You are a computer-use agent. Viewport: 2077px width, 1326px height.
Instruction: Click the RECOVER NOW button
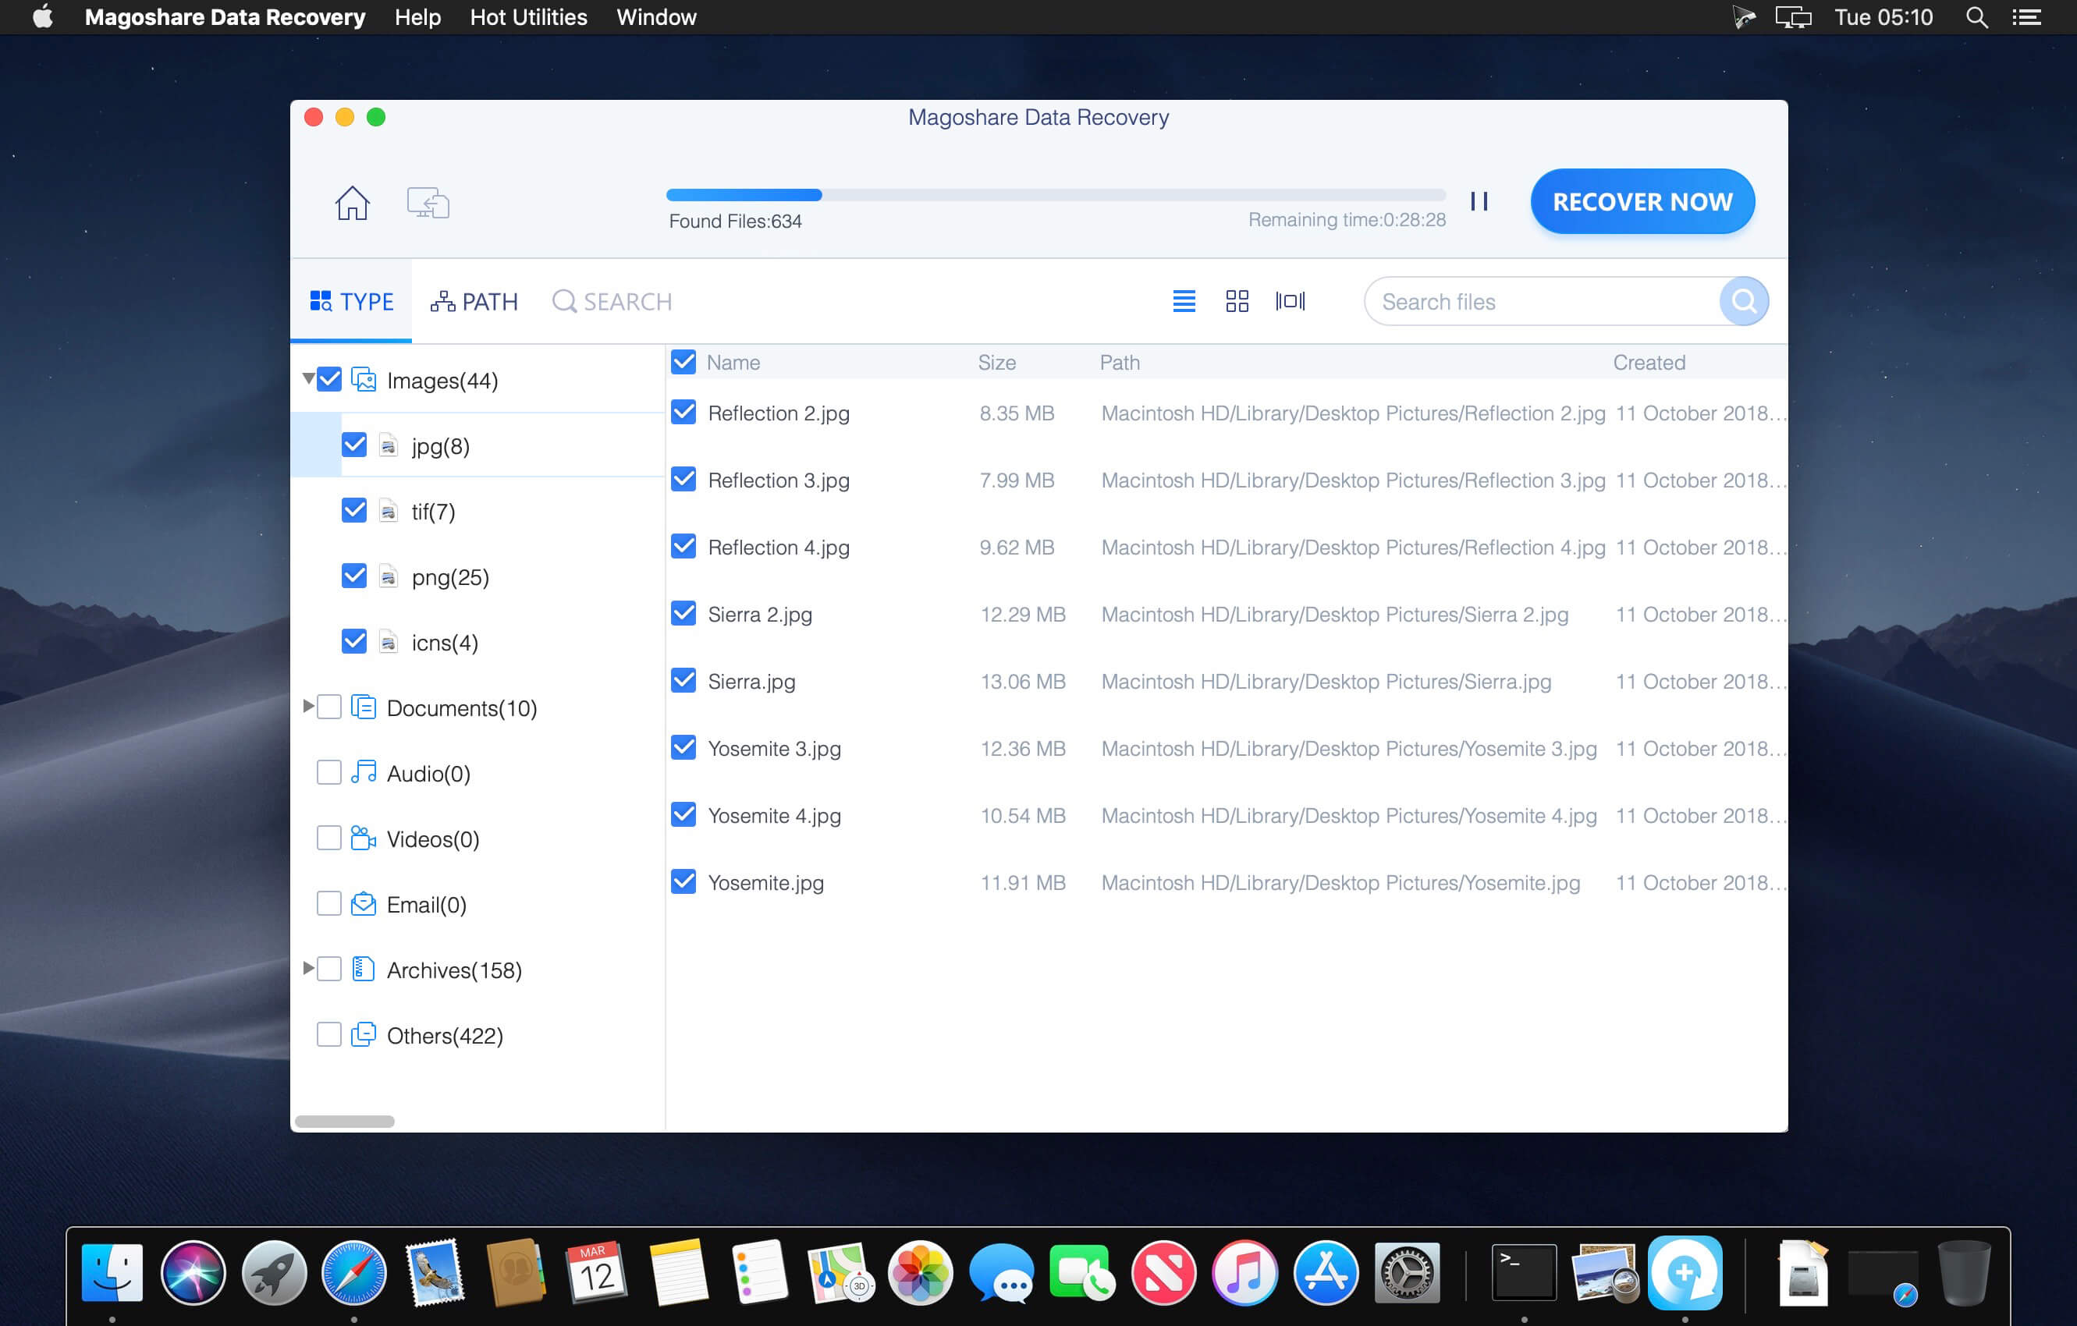point(1642,202)
